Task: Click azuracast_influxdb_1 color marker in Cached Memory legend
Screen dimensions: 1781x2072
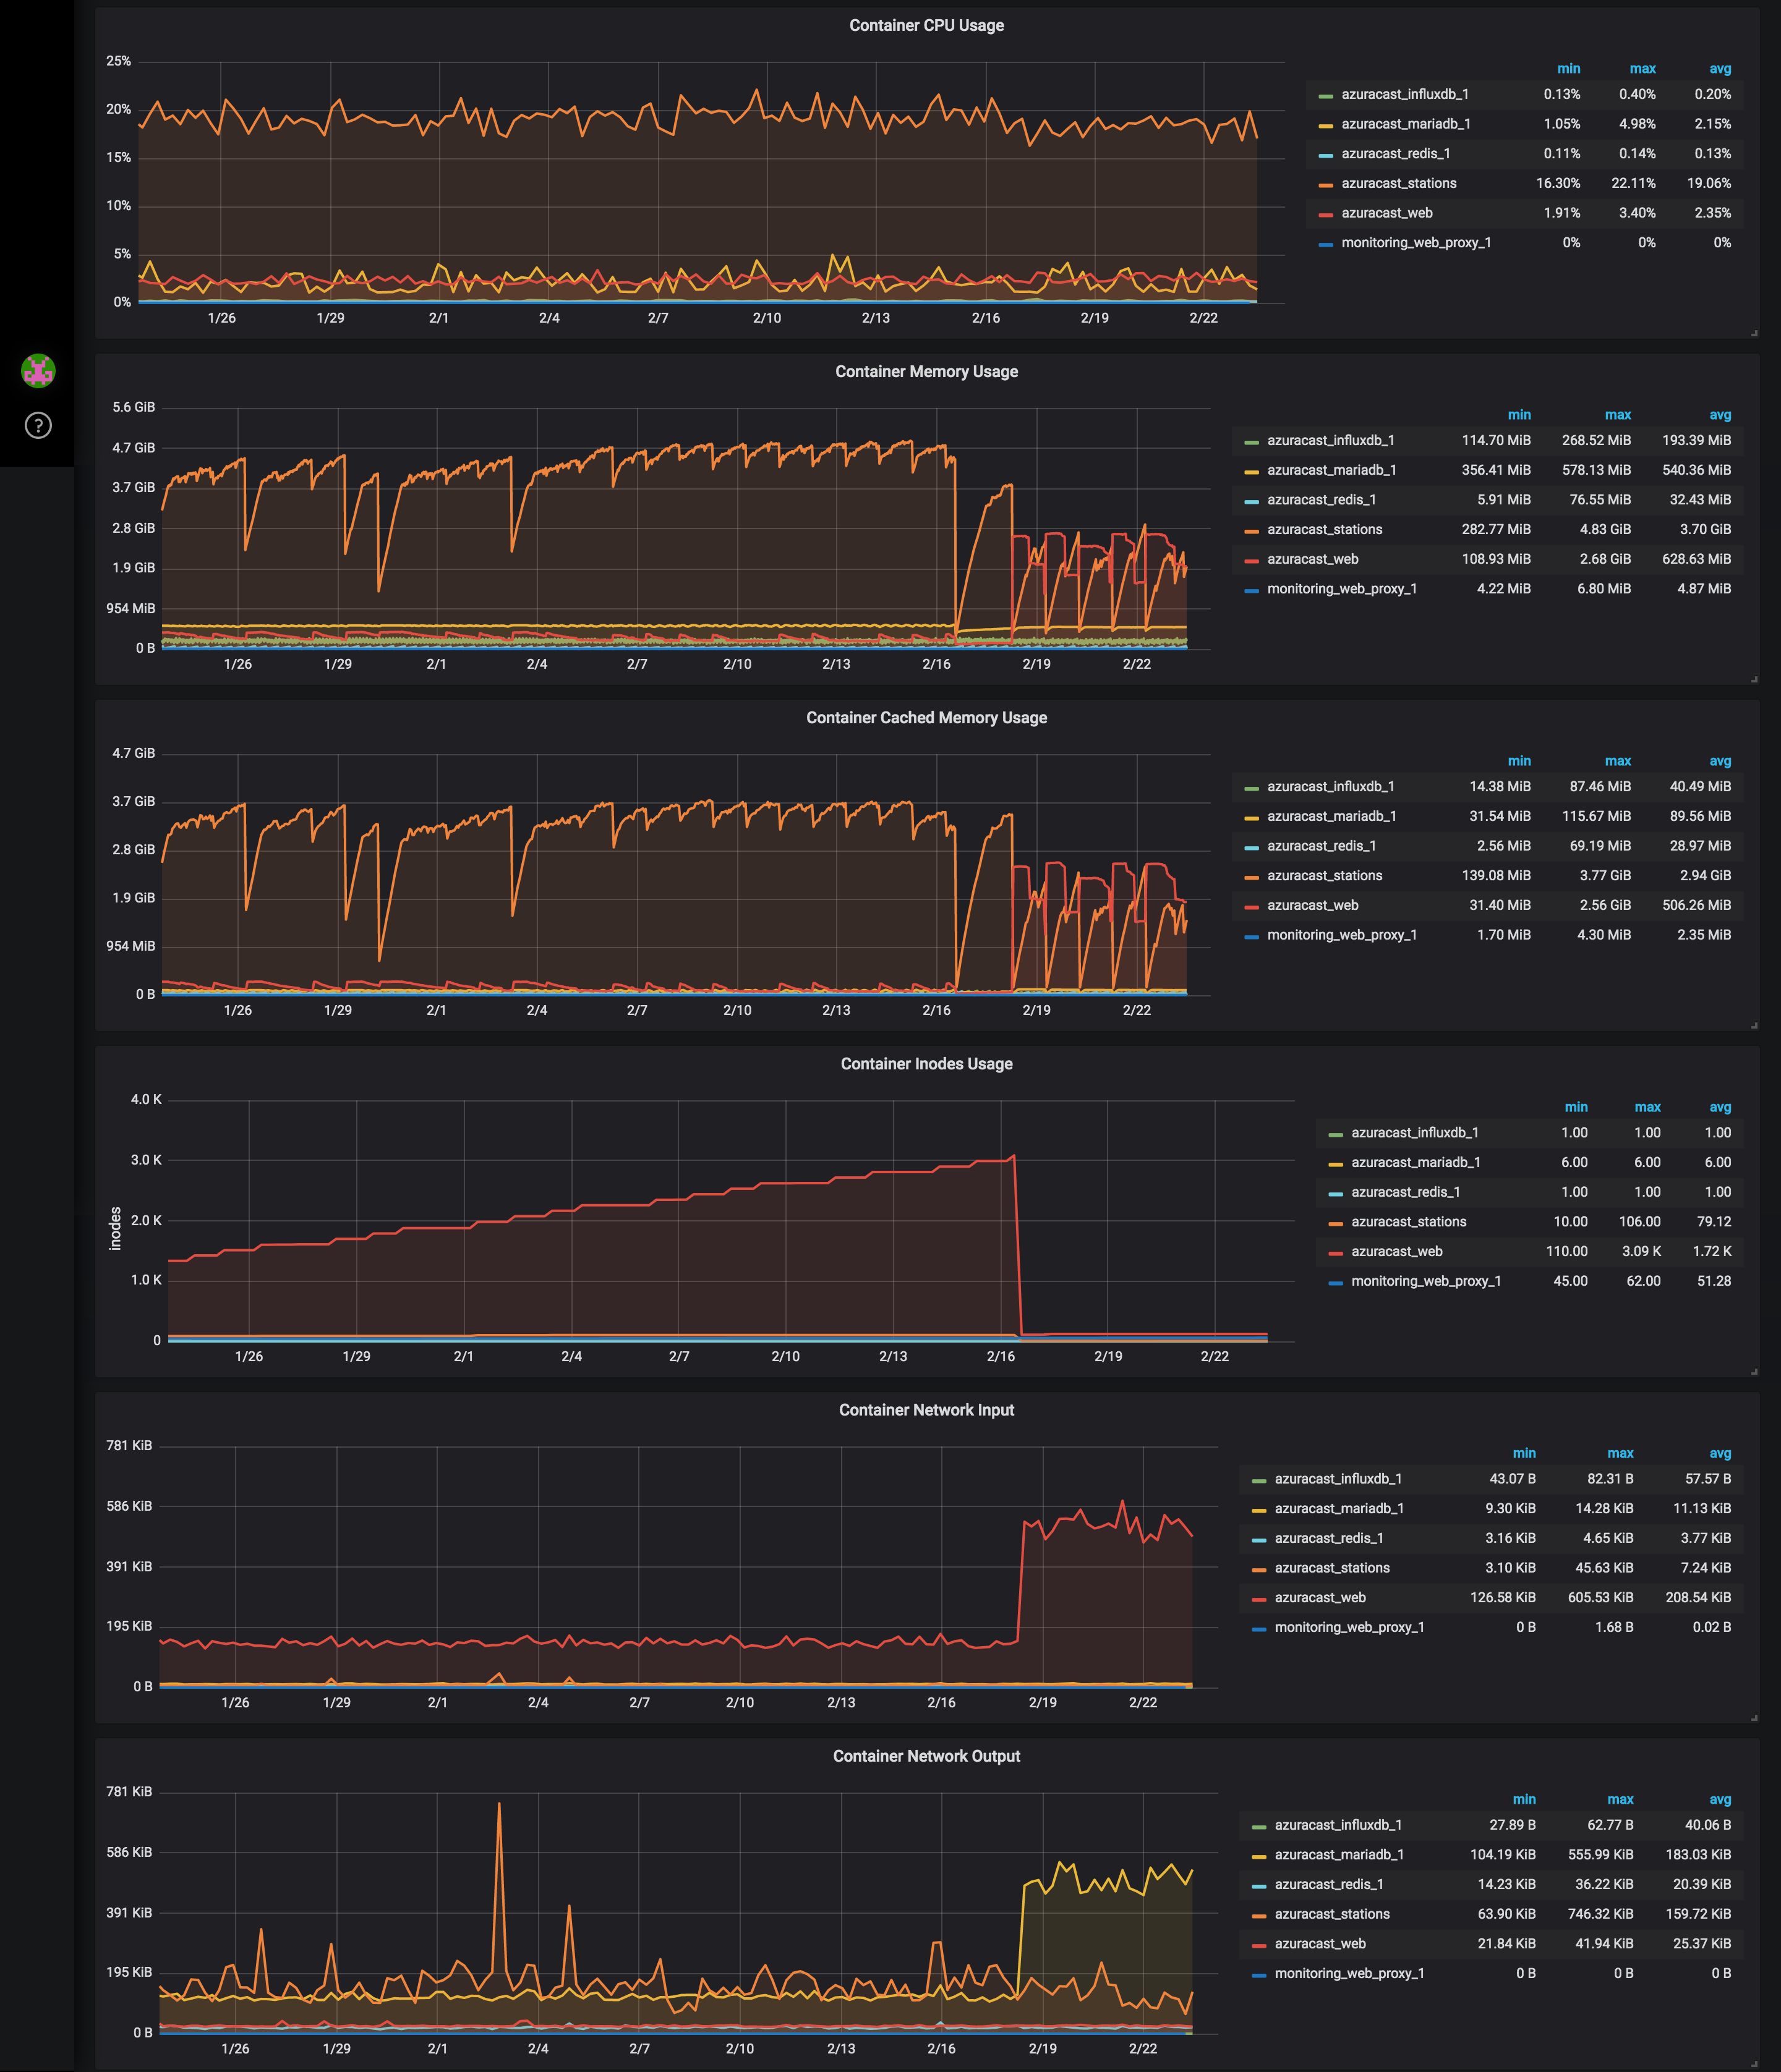Action: click(x=1252, y=786)
